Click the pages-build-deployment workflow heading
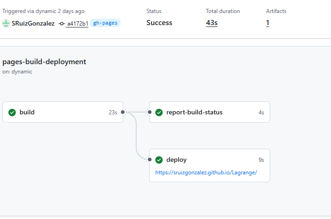Viewport: 331px width, 219px height. click(x=44, y=61)
